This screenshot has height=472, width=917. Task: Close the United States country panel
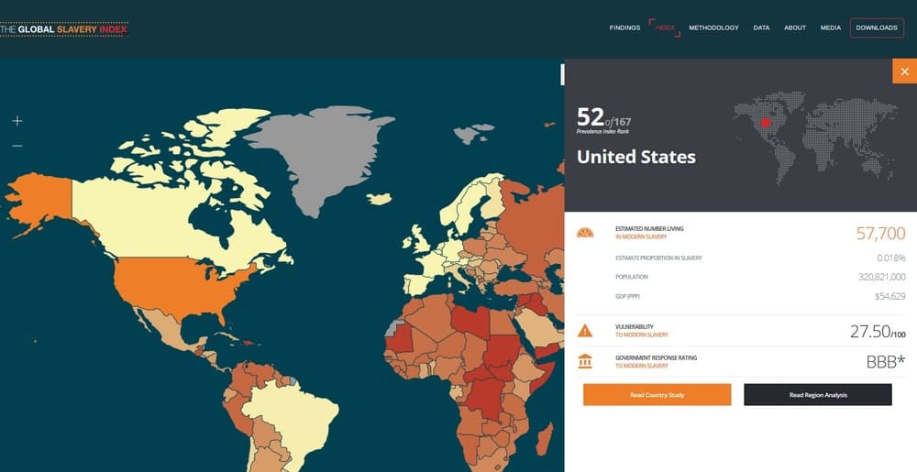tap(904, 71)
